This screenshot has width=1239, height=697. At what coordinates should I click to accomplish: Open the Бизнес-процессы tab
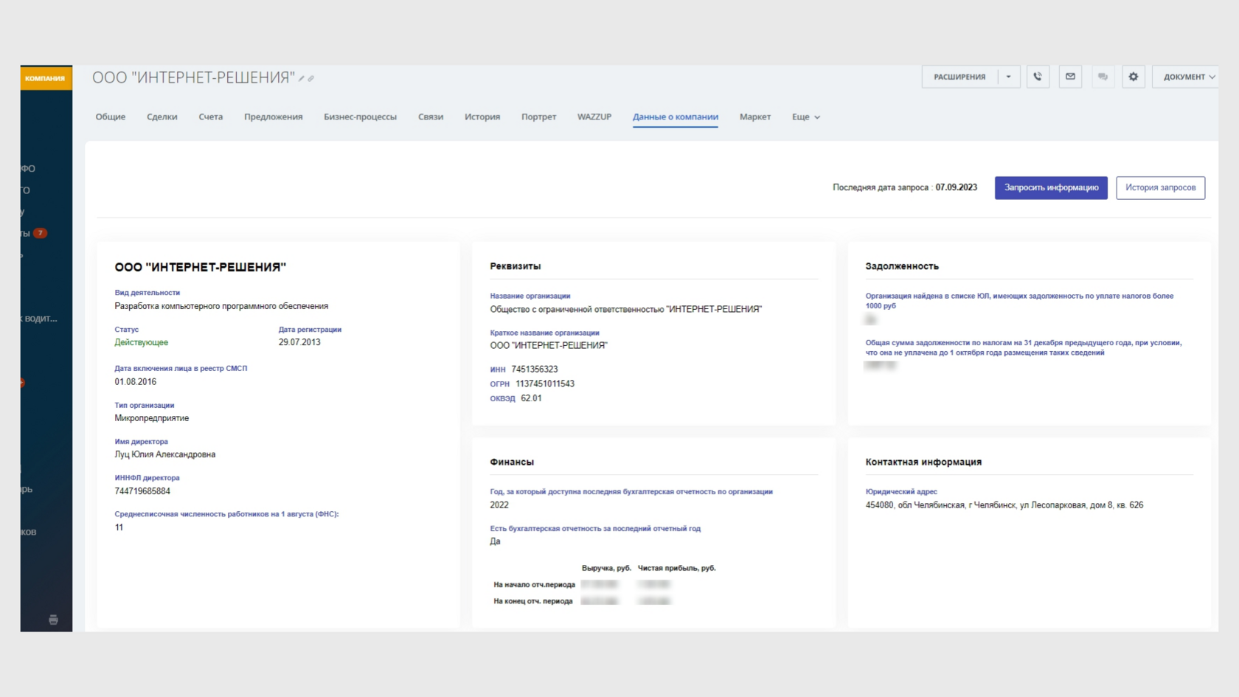360,117
